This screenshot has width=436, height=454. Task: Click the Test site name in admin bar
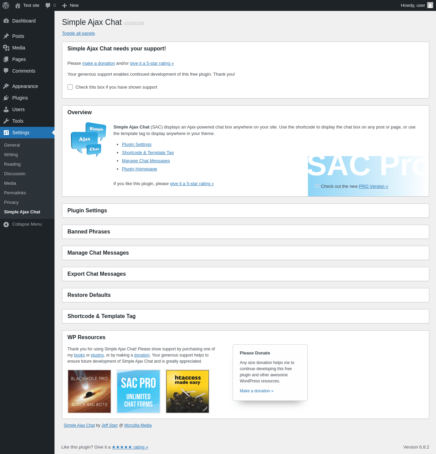31,5
